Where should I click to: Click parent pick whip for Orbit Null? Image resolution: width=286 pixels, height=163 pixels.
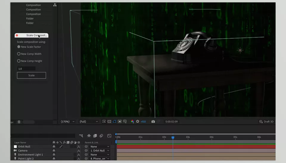point(86,147)
